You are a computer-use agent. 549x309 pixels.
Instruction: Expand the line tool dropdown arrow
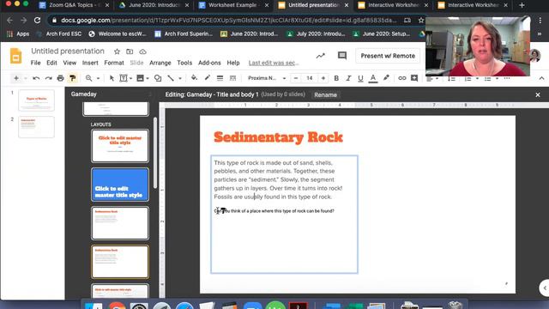[180, 78]
